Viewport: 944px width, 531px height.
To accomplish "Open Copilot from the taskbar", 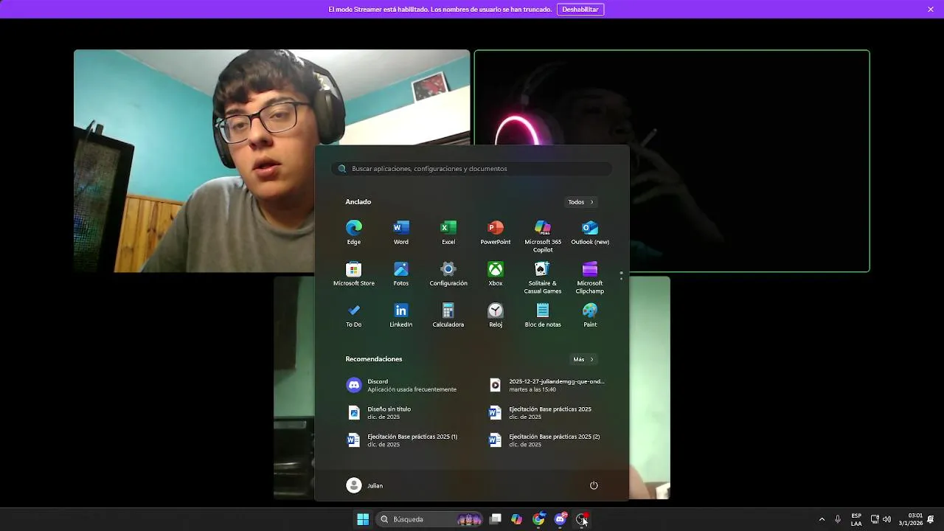I will (x=517, y=519).
